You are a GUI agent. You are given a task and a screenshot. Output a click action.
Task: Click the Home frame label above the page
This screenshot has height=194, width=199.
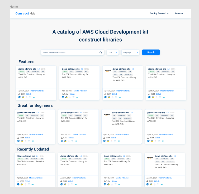(x=14, y=7)
